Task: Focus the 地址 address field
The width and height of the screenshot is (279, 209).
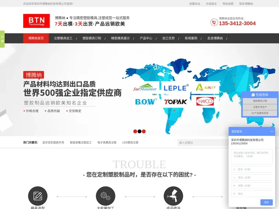Action: 252,194
